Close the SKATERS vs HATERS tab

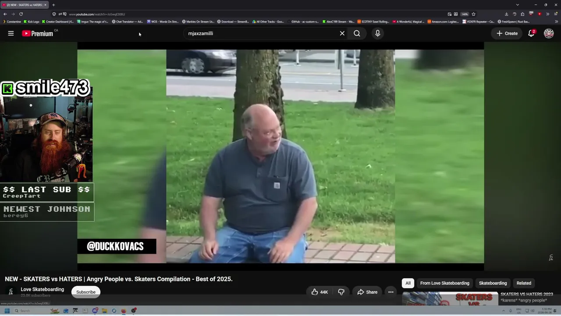[x=46, y=5]
